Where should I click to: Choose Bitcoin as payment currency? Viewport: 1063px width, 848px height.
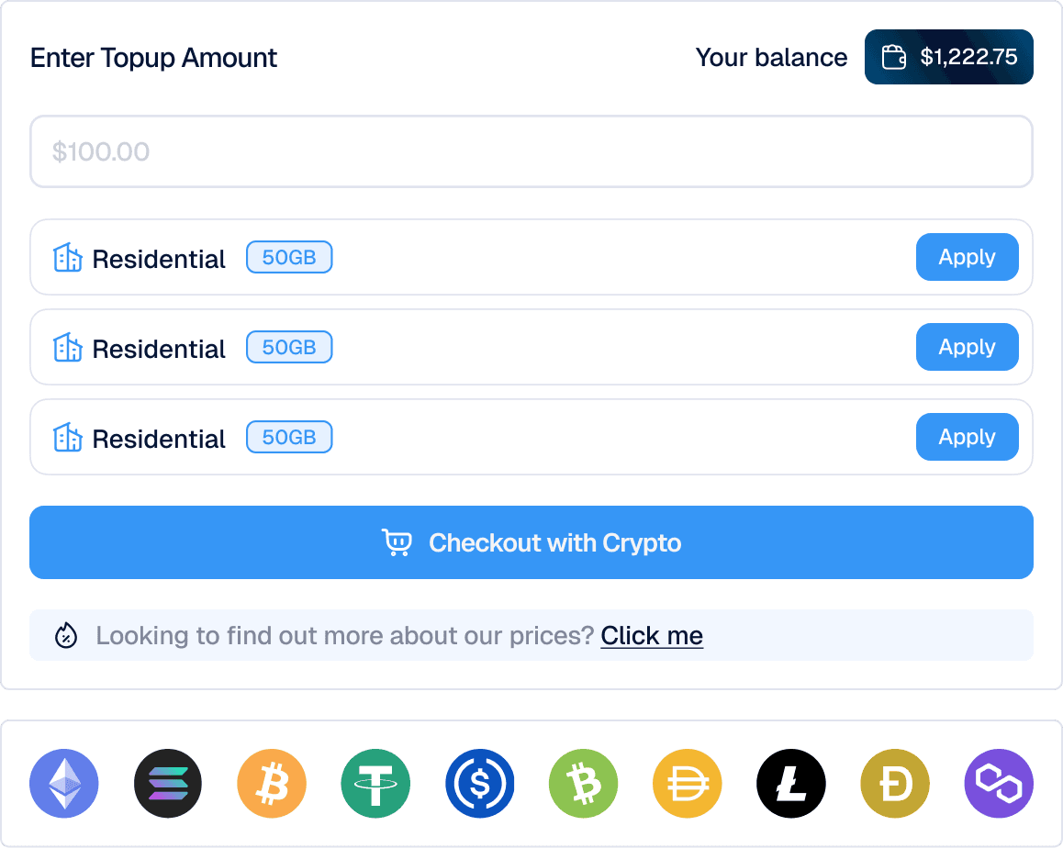271,783
